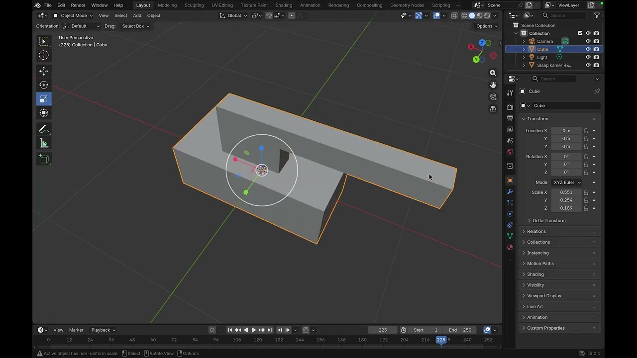Open the Geometry Nodes workspace tab
The image size is (637, 358).
pyautogui.click(x=407, y=5)
